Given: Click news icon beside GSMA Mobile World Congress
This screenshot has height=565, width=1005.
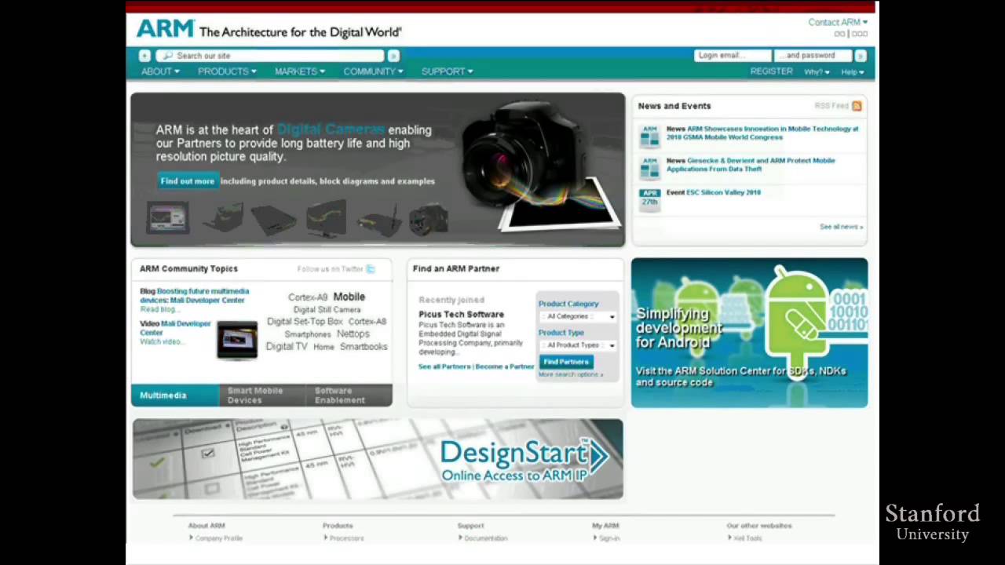Looking at the screenshot, I should coord(649,135).
